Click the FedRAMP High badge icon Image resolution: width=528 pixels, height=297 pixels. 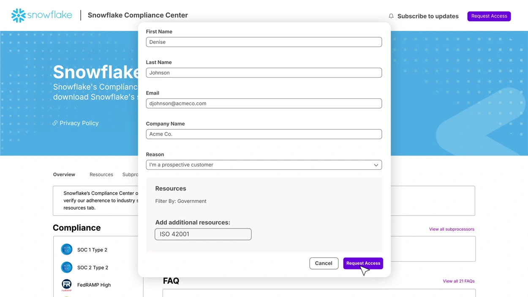(67, 284)
